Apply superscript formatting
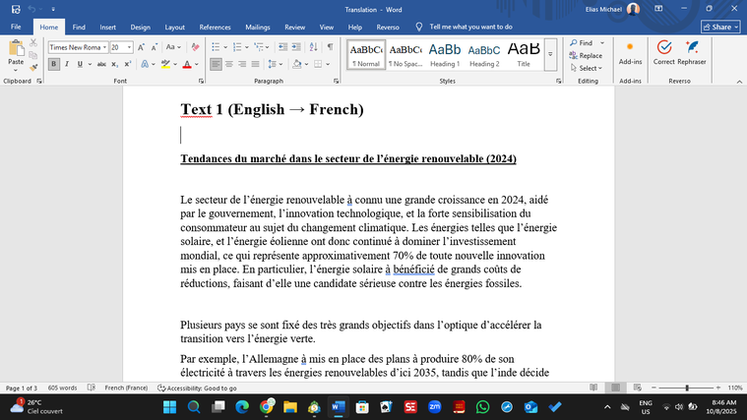 [x=127, y=64]
